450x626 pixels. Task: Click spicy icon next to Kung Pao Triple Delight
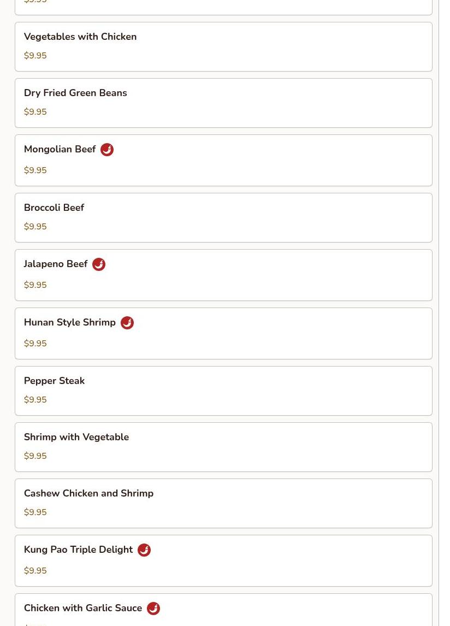pyautogui.click(x=144, y=550)
